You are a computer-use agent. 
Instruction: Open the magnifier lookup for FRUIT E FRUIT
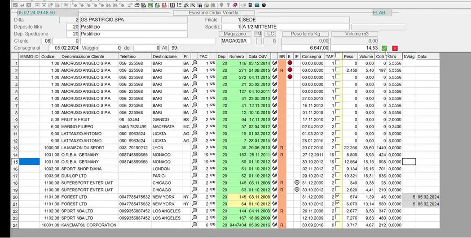click(x=194, y=120)
